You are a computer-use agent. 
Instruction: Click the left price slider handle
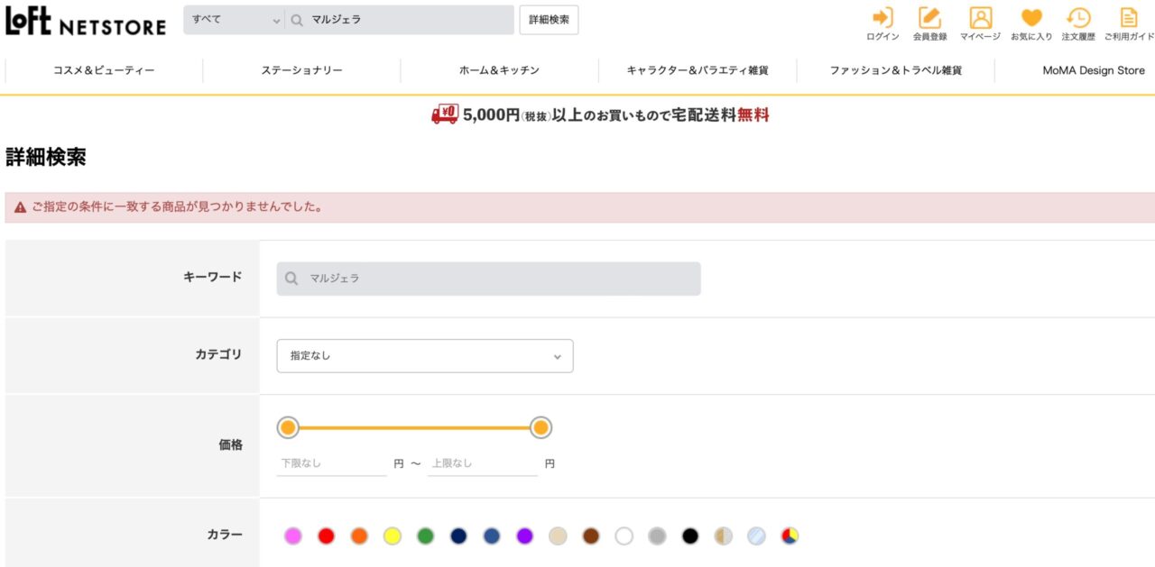point(288,427)
